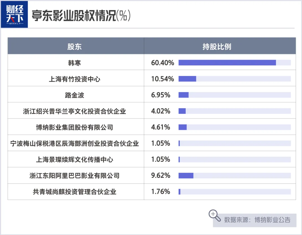Click 浙江东阳阿里巴巴影业有限公司 shareholder name
This screenshot has width=302, height=235.
tap(74, 176)
